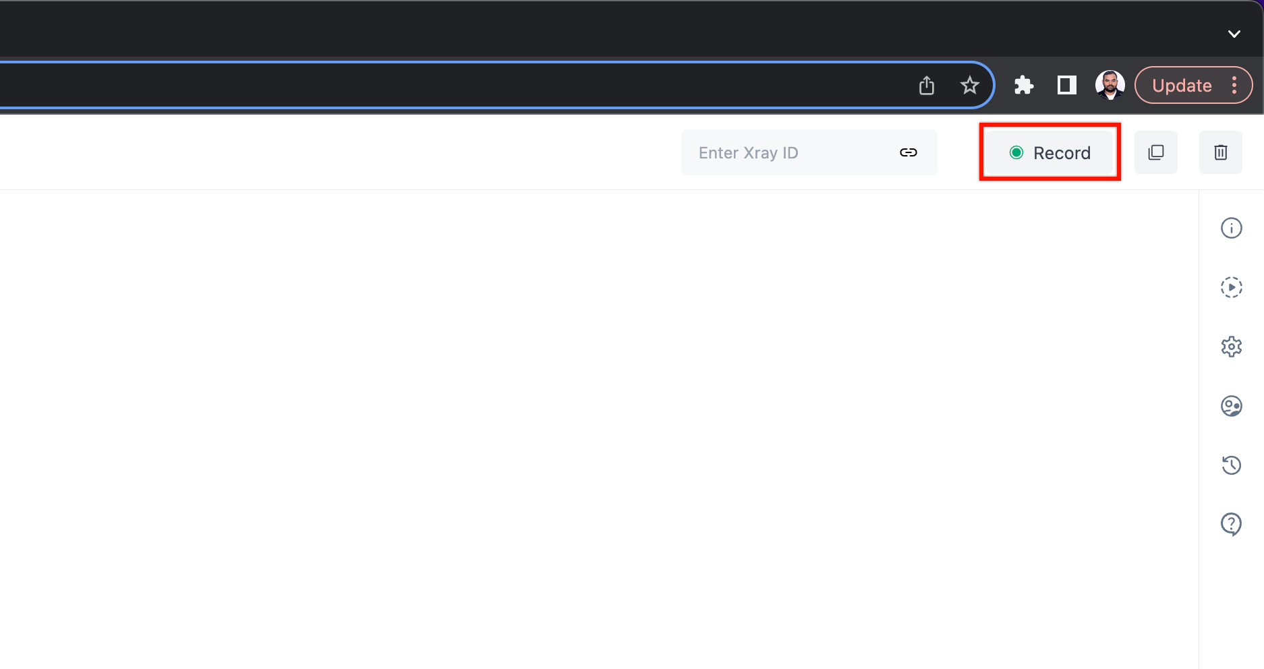Open help with the question mark icon

coord(1232,524)
